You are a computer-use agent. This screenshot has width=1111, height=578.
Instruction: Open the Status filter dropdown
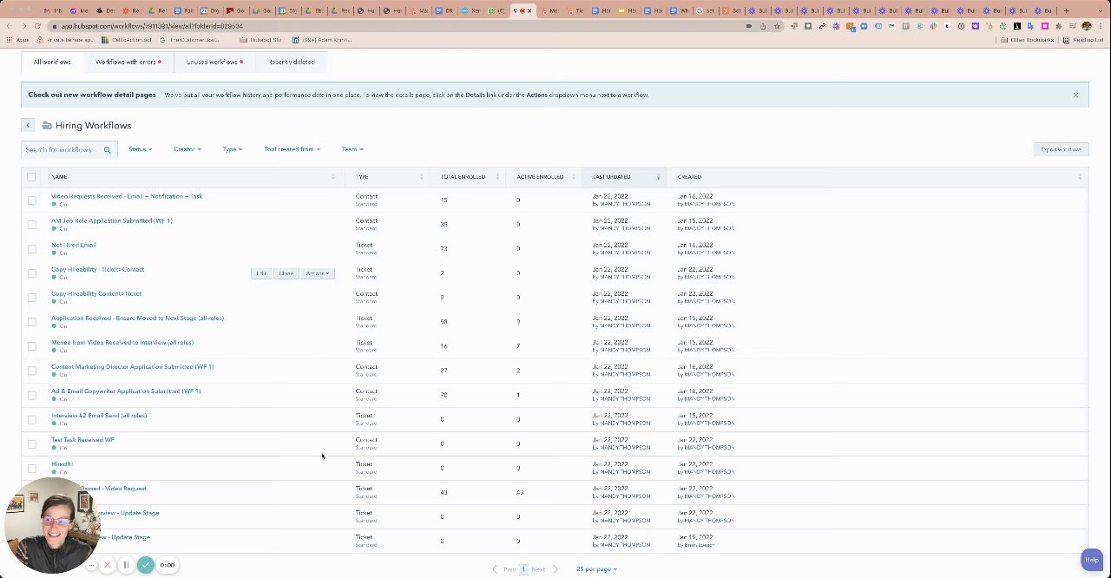(x=140, y=149)
